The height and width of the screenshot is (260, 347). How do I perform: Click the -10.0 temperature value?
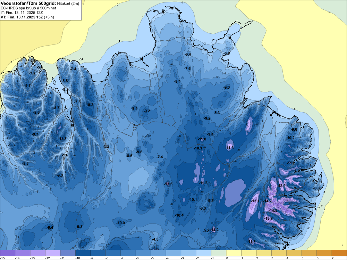click(x=121, y=223)
